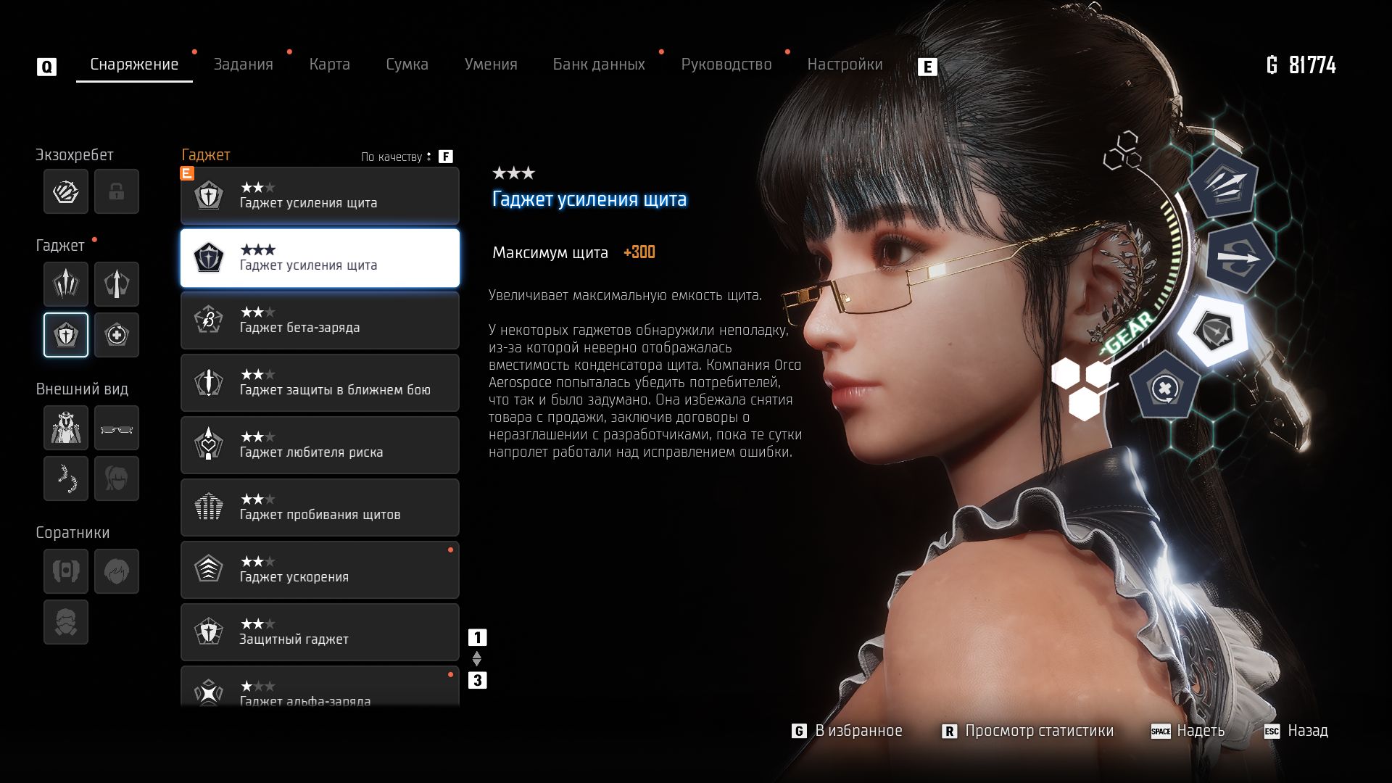This screenshot has width=1392, height=783.
Task: Switch to the Задания tab
Action: tap(243, 65)
